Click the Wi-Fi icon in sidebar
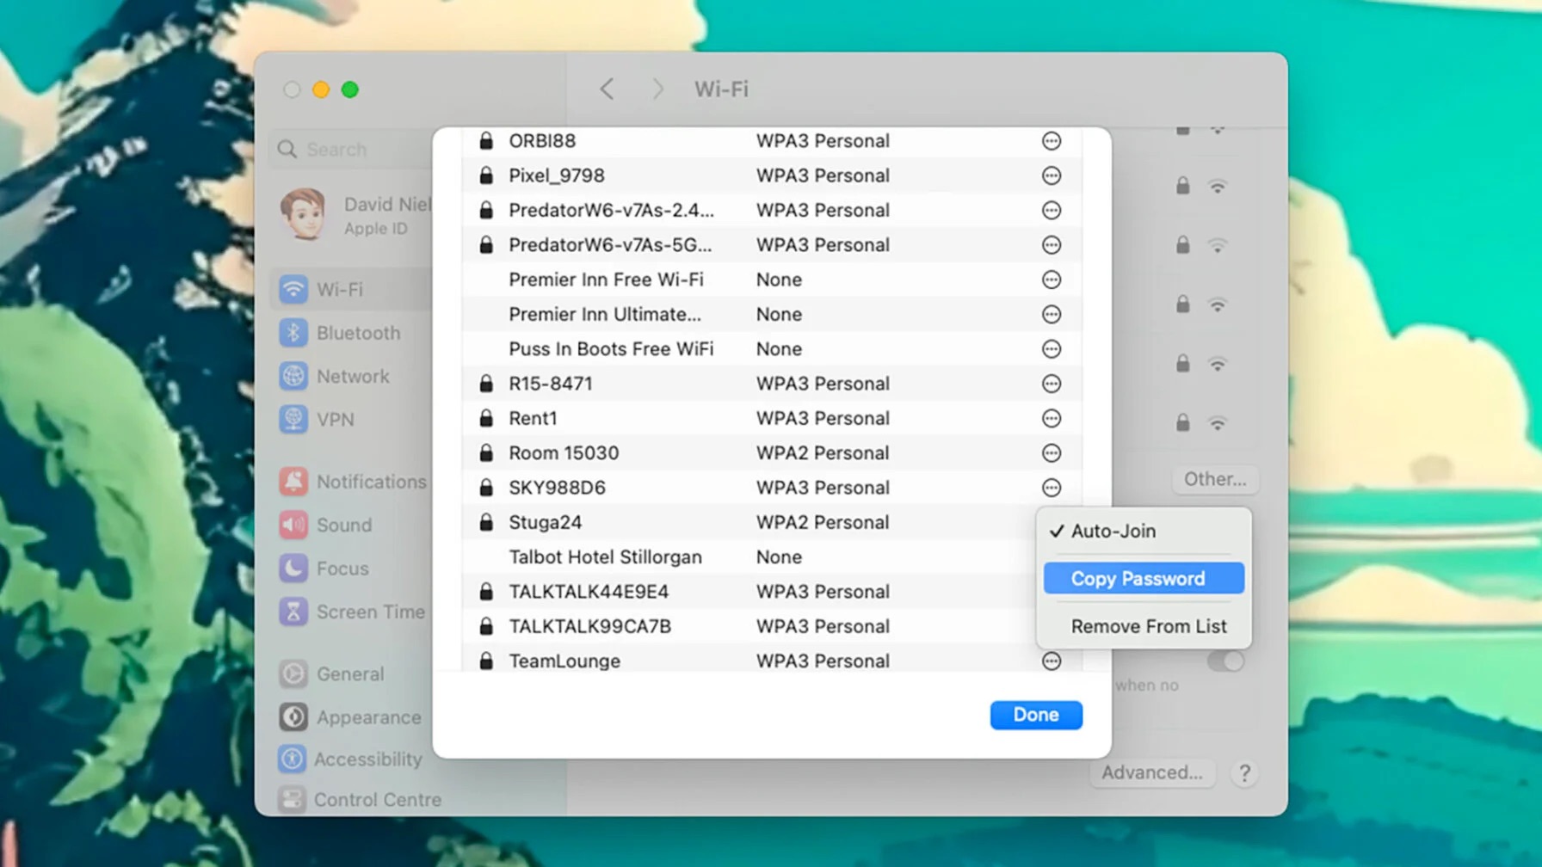Viewport: 1542px width, 867px height. 293,289
